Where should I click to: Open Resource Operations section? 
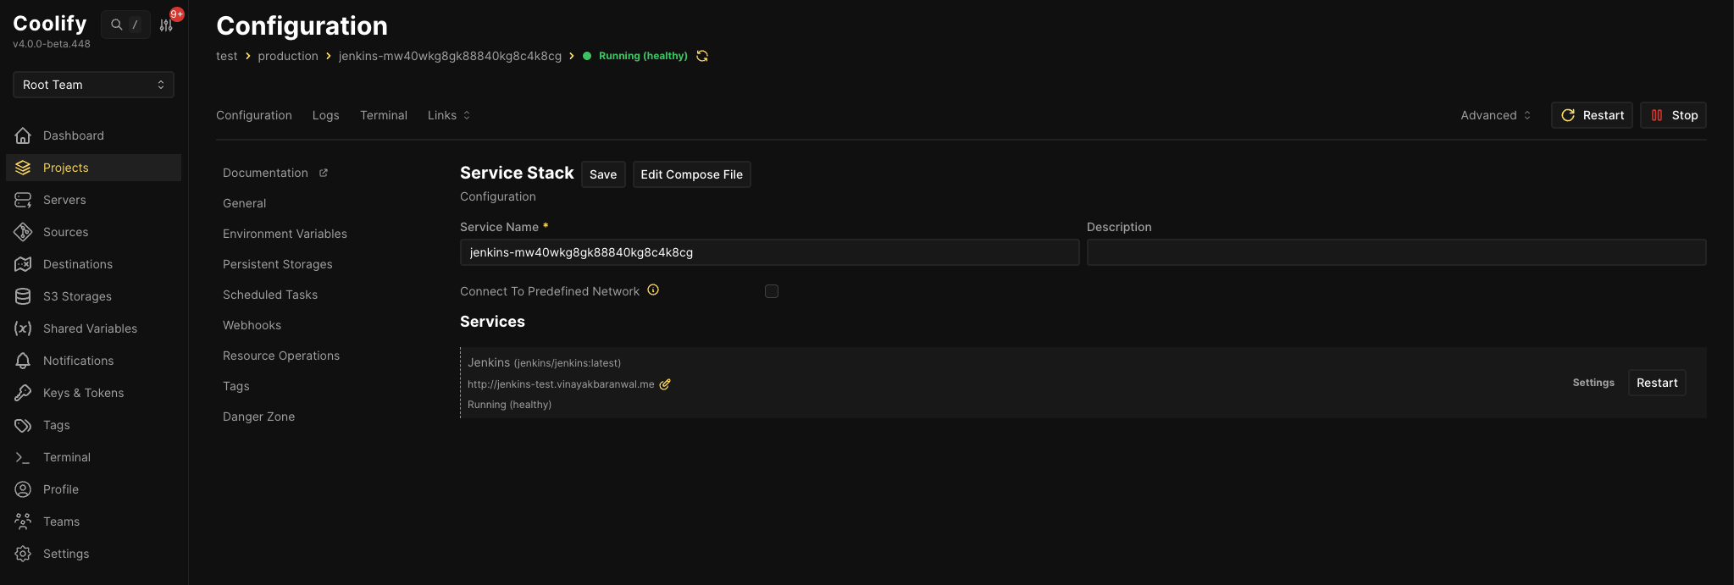pyautogui.click(x=281, y=356)
